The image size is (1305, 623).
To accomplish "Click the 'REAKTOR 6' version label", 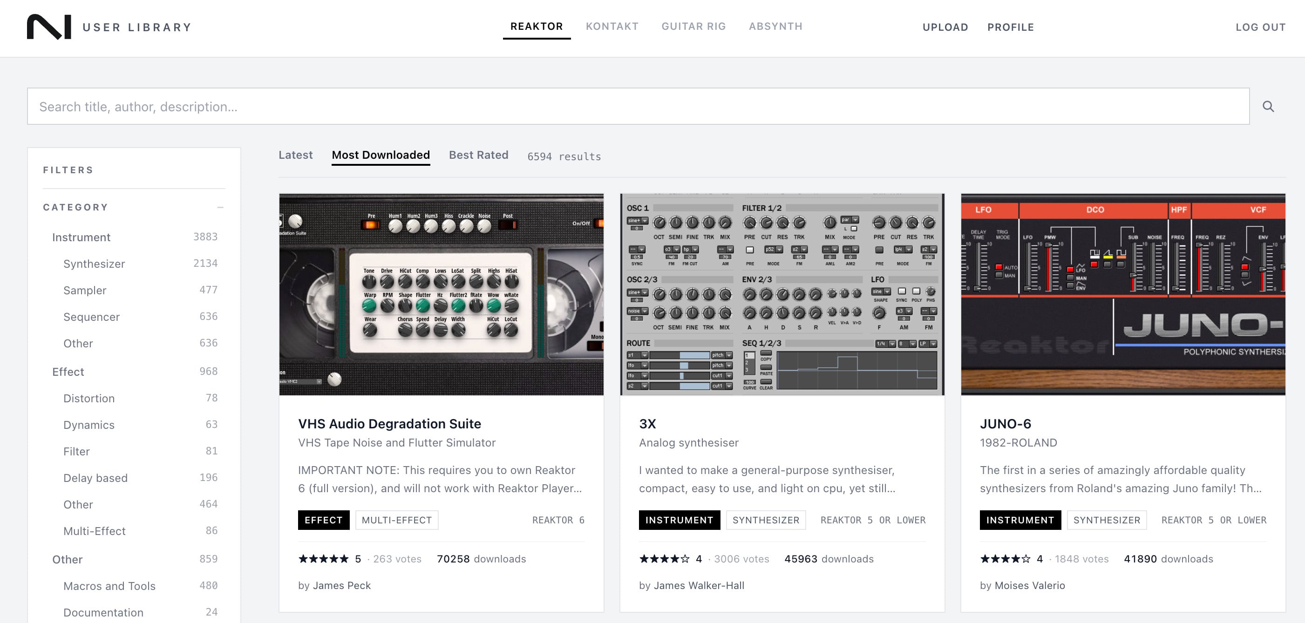I will (x=558, y=520).
